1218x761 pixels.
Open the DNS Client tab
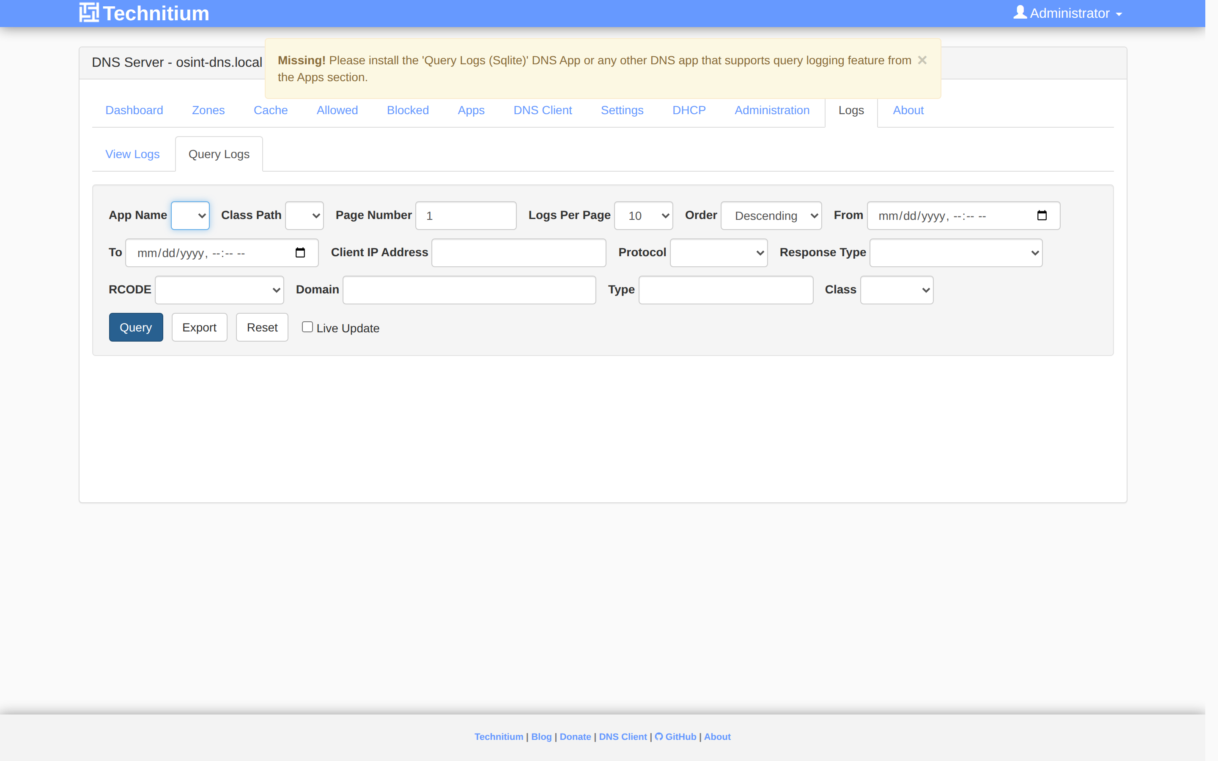click(x=543, y=110)
